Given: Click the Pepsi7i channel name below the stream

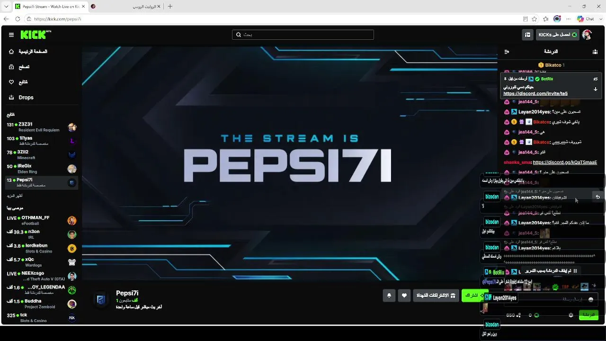Looking at the screenshot, I should (127, 294).
